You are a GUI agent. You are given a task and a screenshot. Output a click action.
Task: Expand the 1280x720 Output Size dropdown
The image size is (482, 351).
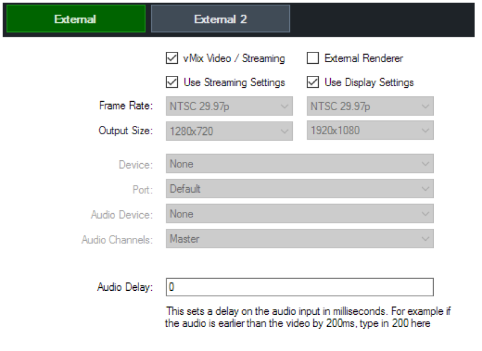click(230, 131)
